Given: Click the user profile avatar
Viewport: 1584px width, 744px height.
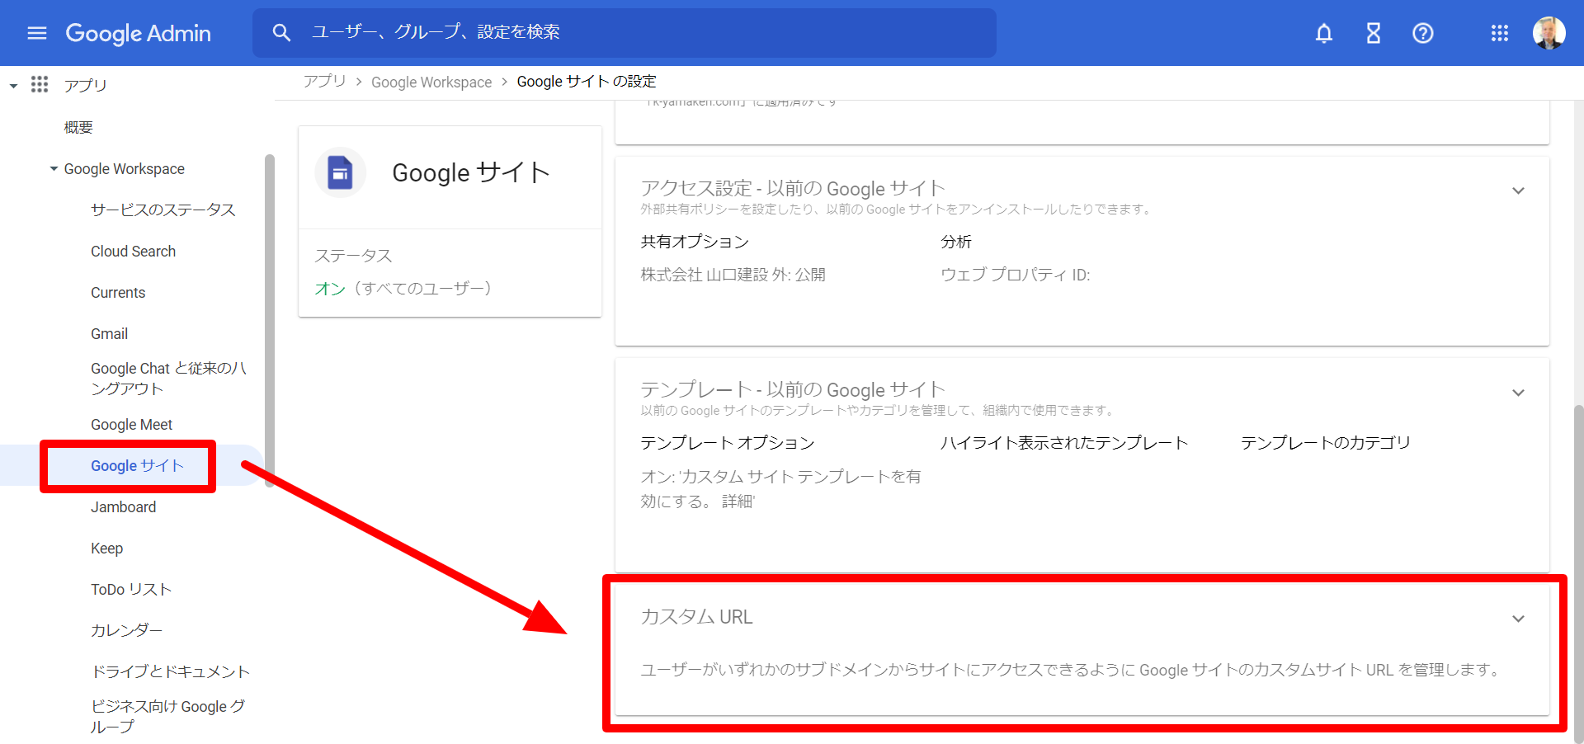Looking at the screenshot, I should (x=1549, y=33).
